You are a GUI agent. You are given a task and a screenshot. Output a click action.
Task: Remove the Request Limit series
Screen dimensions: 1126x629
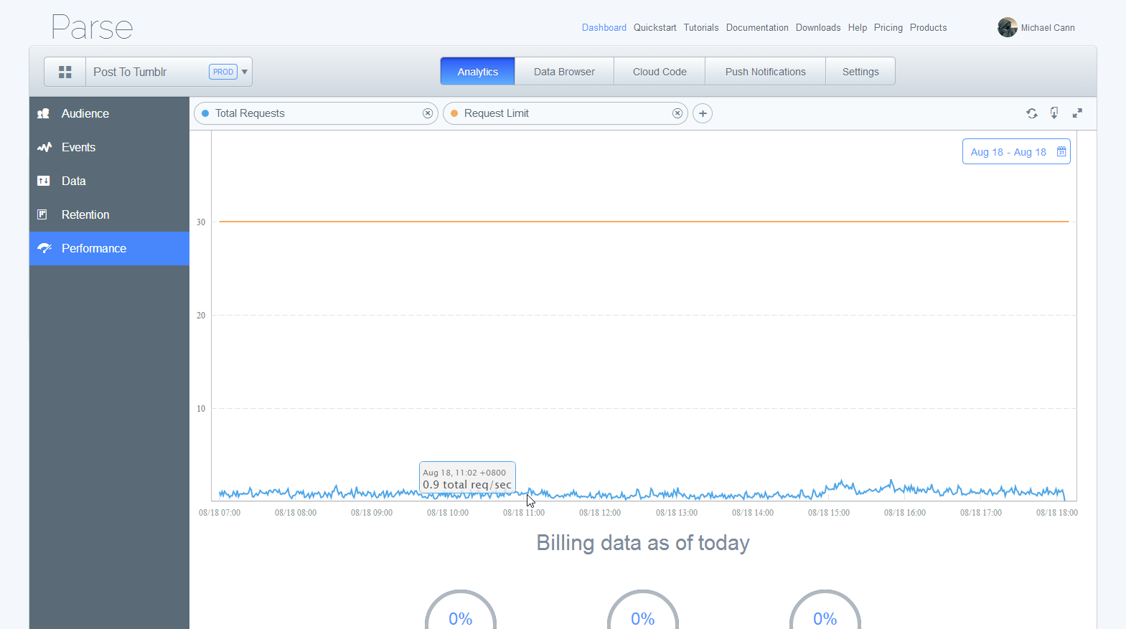click(677, 113)
